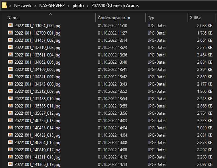
Task: Select file name 20221001_140804_016.jpg
Action: (x=37, y=143)
